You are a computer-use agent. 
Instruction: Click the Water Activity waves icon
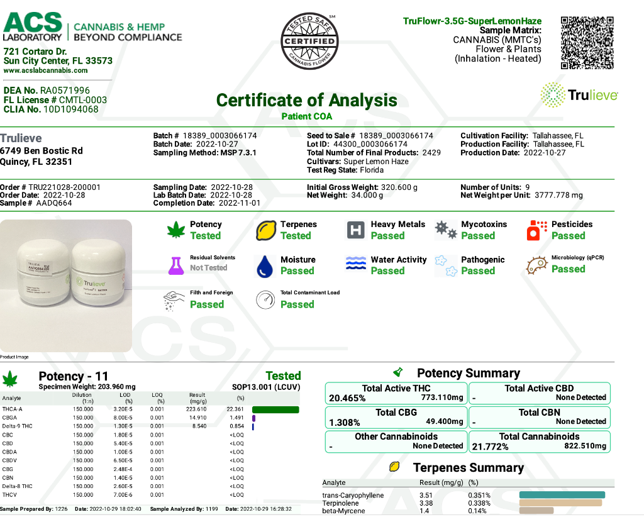pos(356,264)
